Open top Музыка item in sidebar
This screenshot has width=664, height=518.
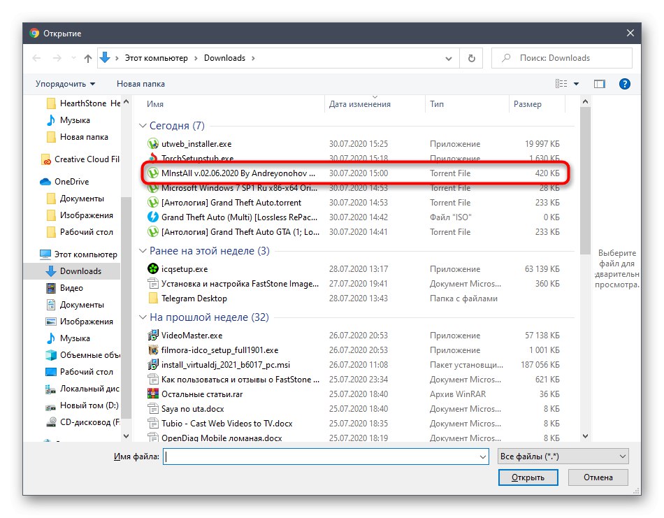click(68, 120)
